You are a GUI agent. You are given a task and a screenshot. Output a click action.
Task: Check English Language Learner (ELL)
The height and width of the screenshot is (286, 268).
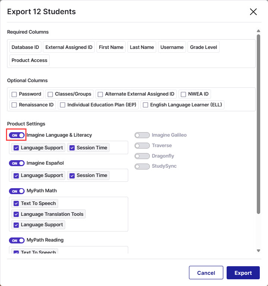(x=145, y=105)
